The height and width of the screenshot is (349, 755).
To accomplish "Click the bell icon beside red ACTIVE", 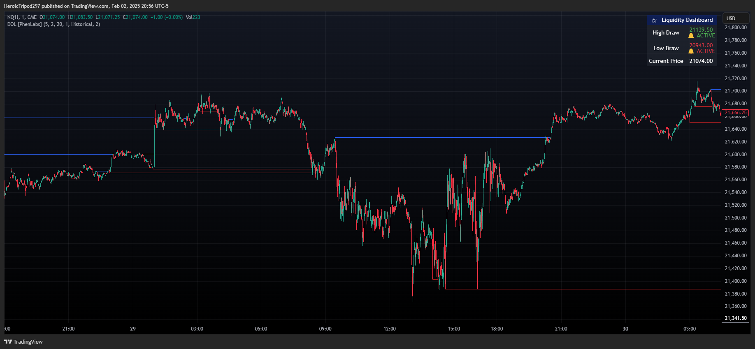I will click(x=691, y=51).
